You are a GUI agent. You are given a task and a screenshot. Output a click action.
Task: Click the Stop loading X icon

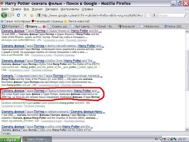pyautogui.click(x=25, y=15)
